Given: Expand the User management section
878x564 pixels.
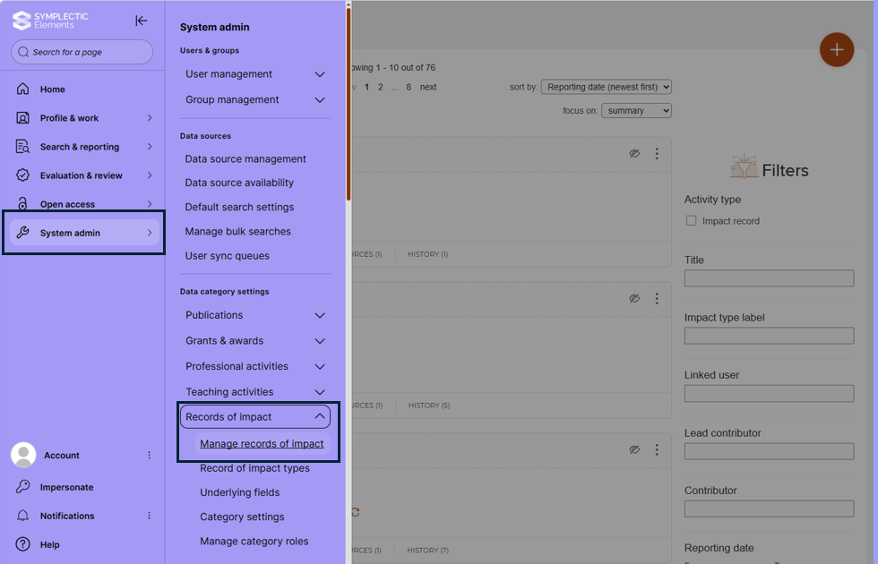Looking at the screenshot, I should [x=255, y=73].
